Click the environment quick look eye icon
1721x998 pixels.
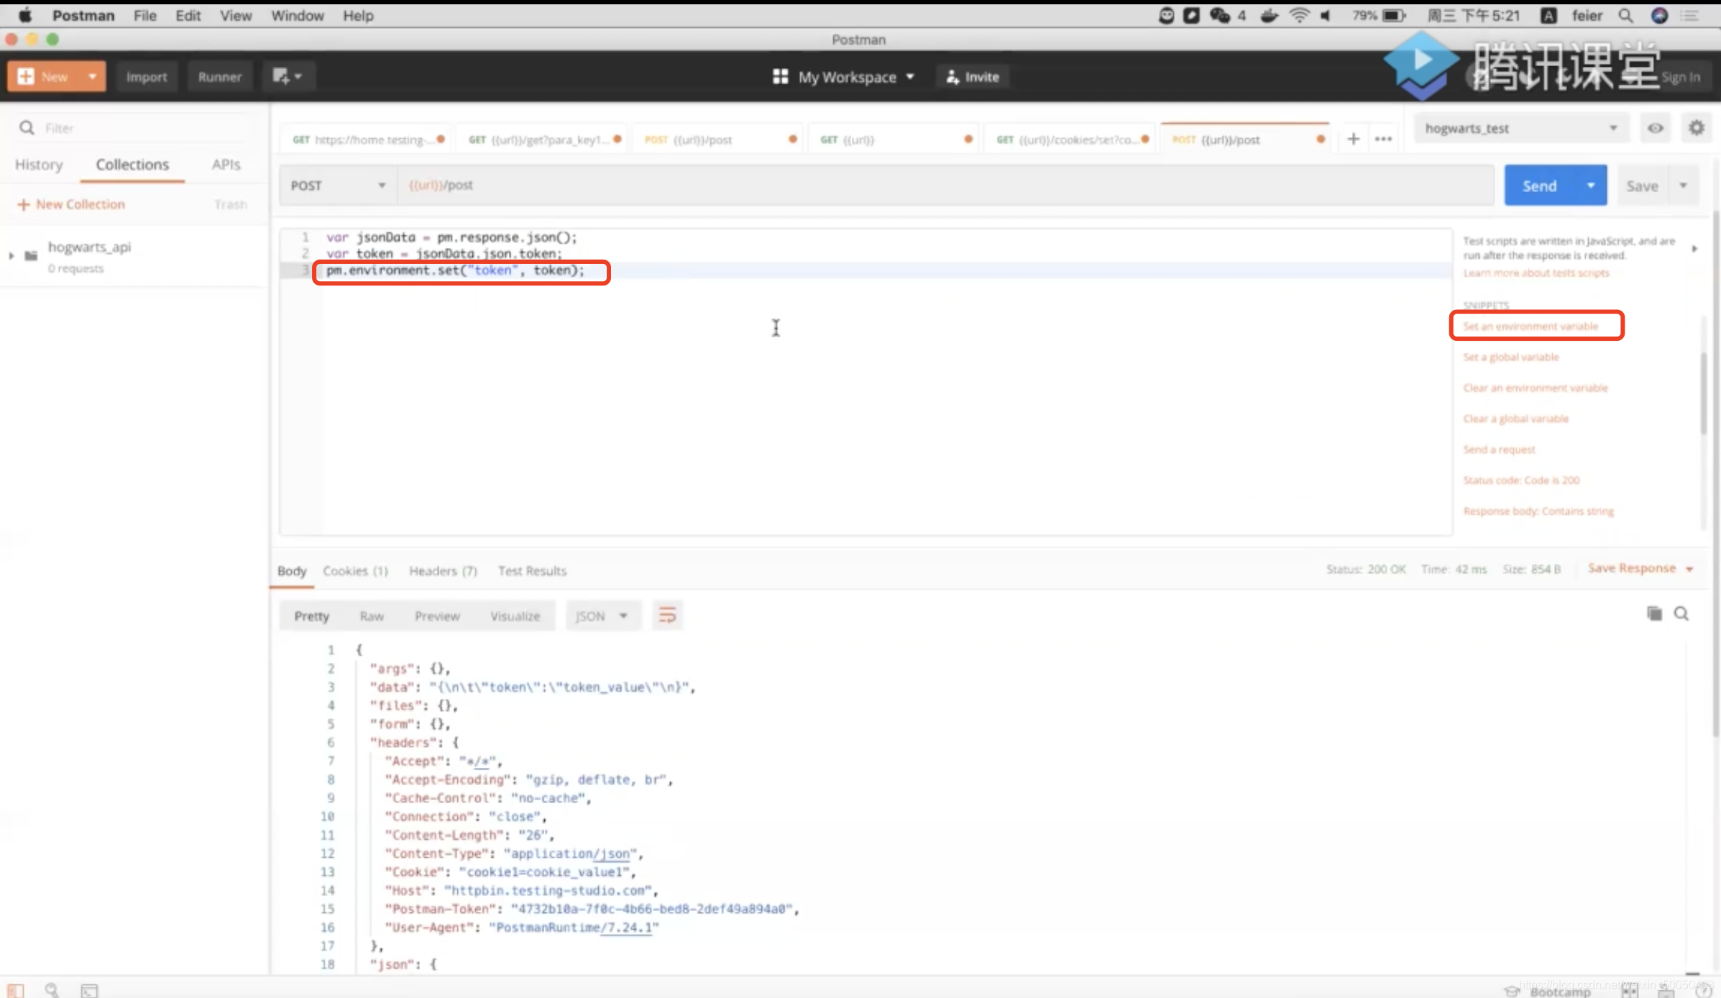pos(1655,128)
